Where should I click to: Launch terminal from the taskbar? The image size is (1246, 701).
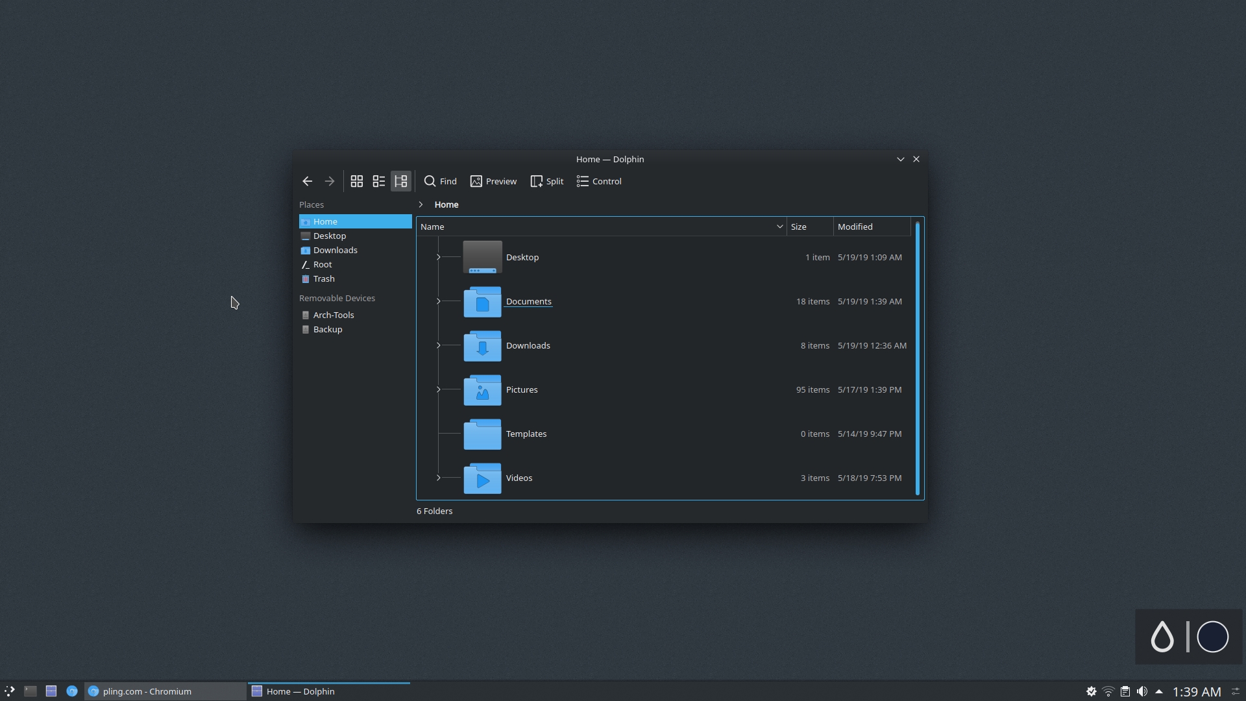point(31,691)
